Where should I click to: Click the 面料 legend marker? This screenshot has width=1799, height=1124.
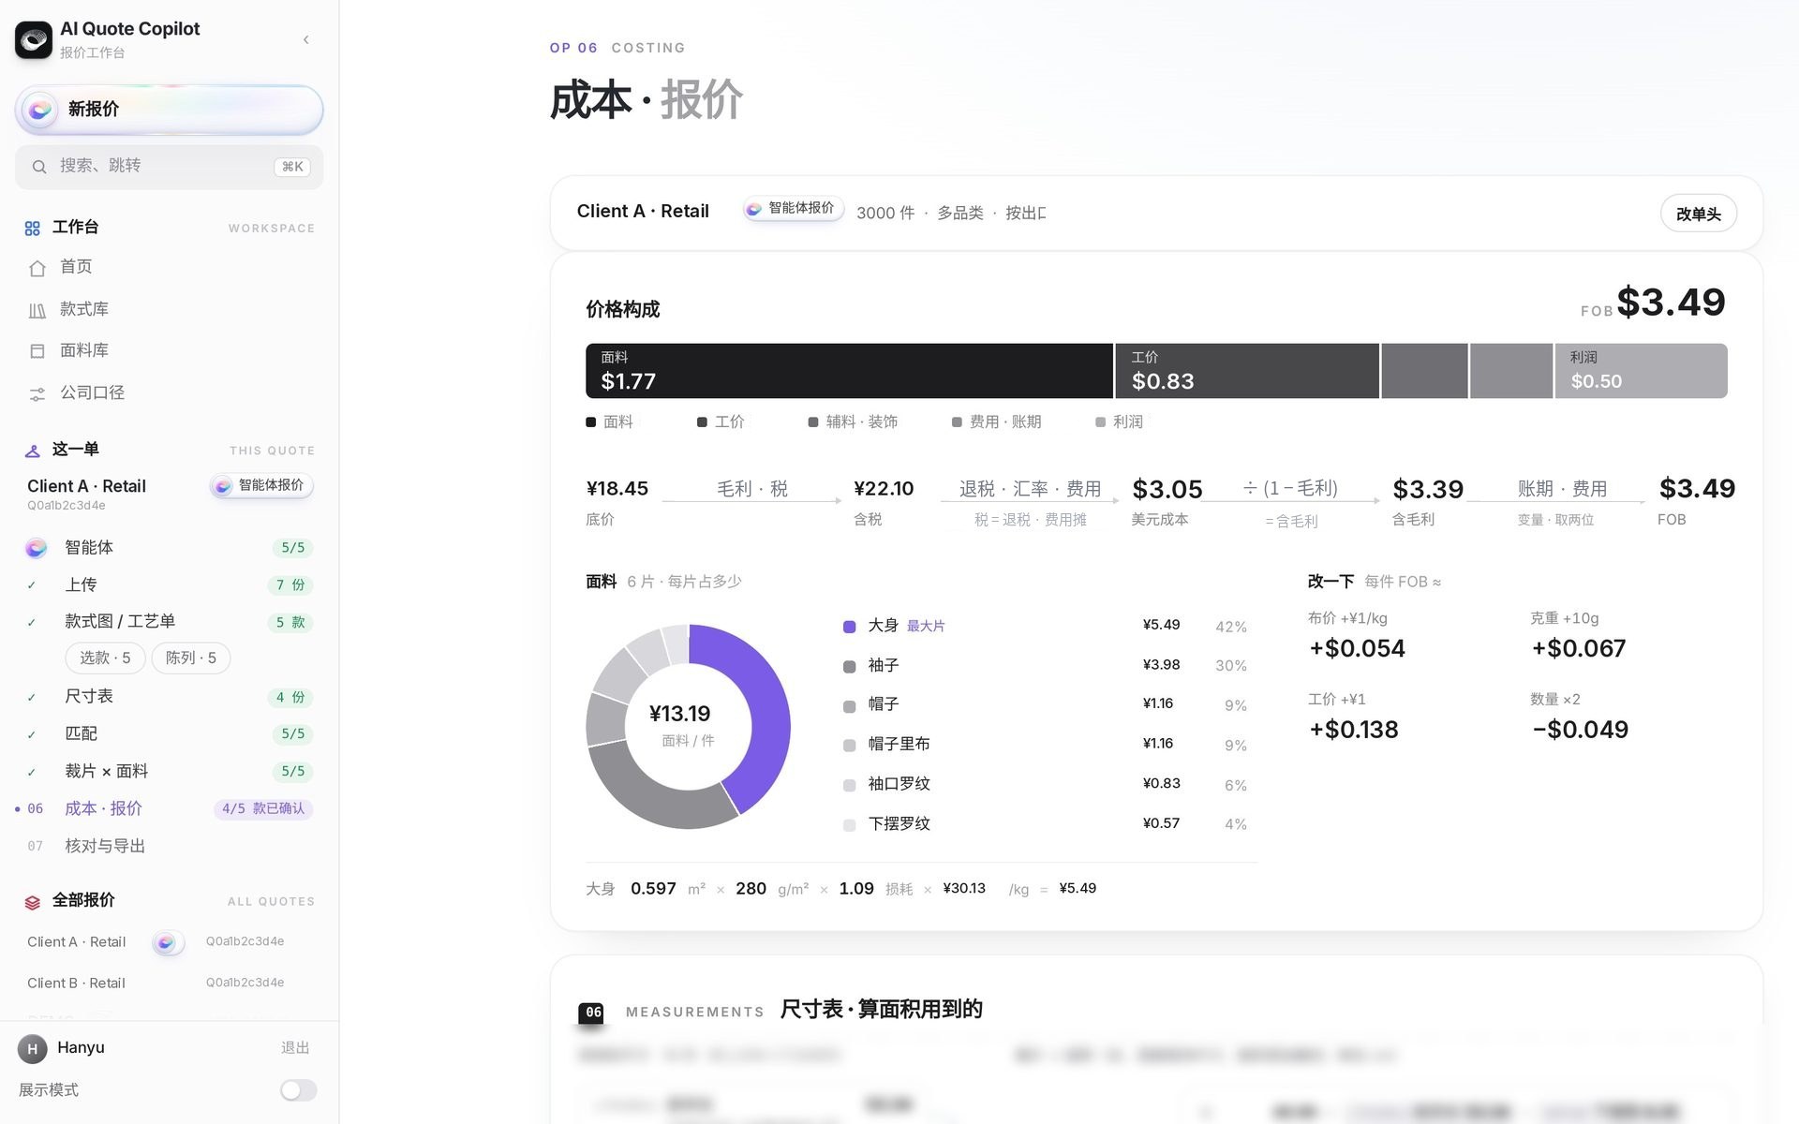pyautogui.click(x=591, y=422)
